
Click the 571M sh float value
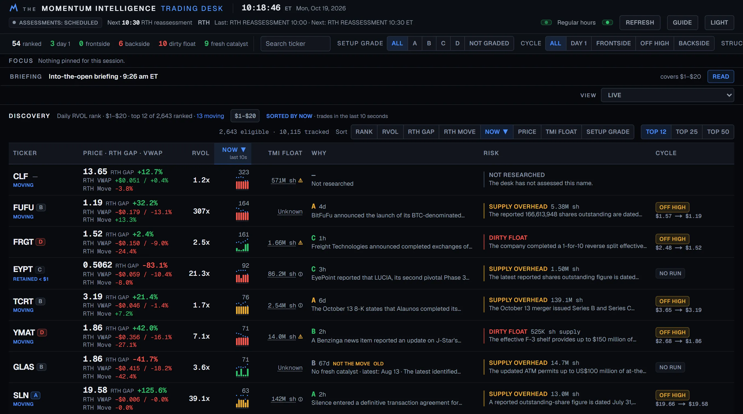pos(283,181)
